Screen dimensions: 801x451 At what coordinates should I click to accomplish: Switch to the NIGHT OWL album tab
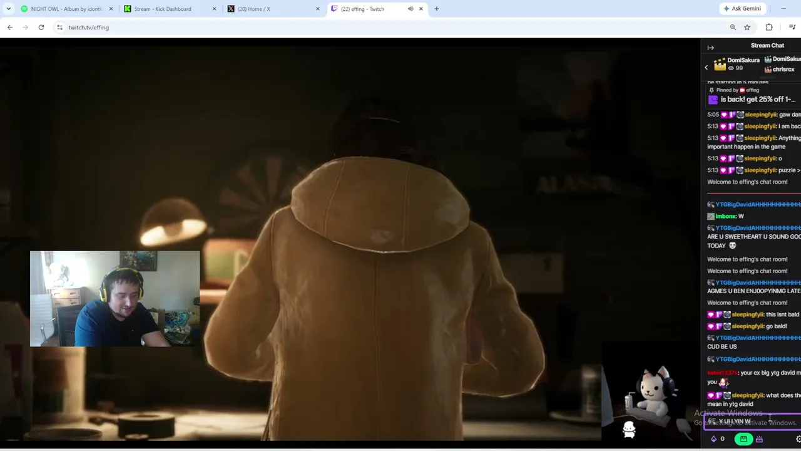pos(66,9)
